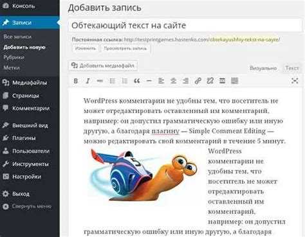Viewport: 305px width, 237px height.
Task: Open the Настройки menu
Action: coord(30,177)
